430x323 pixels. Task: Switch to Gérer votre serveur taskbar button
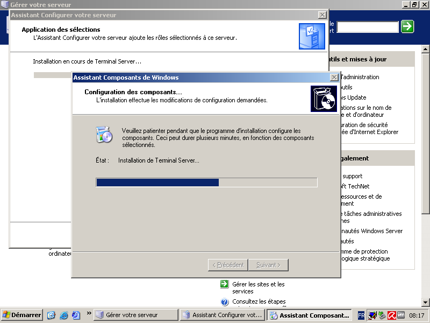136,315
